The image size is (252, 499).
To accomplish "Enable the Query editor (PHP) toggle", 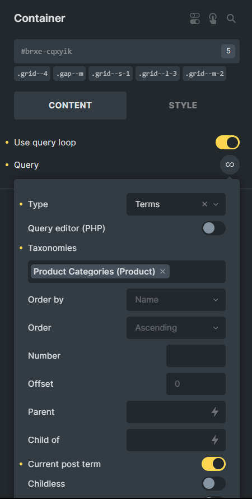I will pyautogui.click(x=213, y=228).
